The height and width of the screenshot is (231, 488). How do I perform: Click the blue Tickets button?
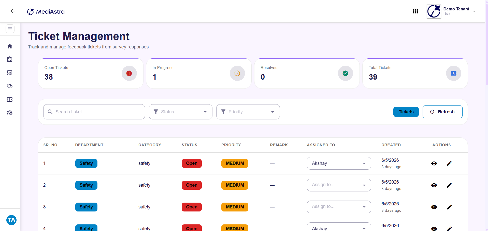pyautogui.click(x=406, y=112)
